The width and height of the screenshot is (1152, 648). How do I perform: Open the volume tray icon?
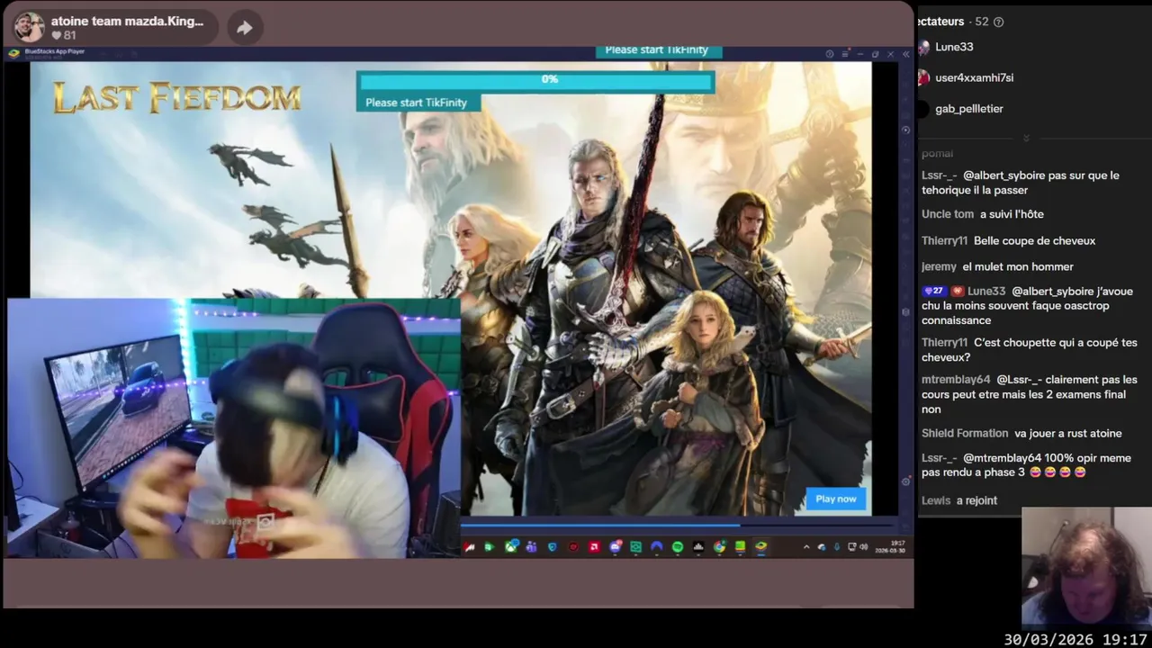(864, 547)
